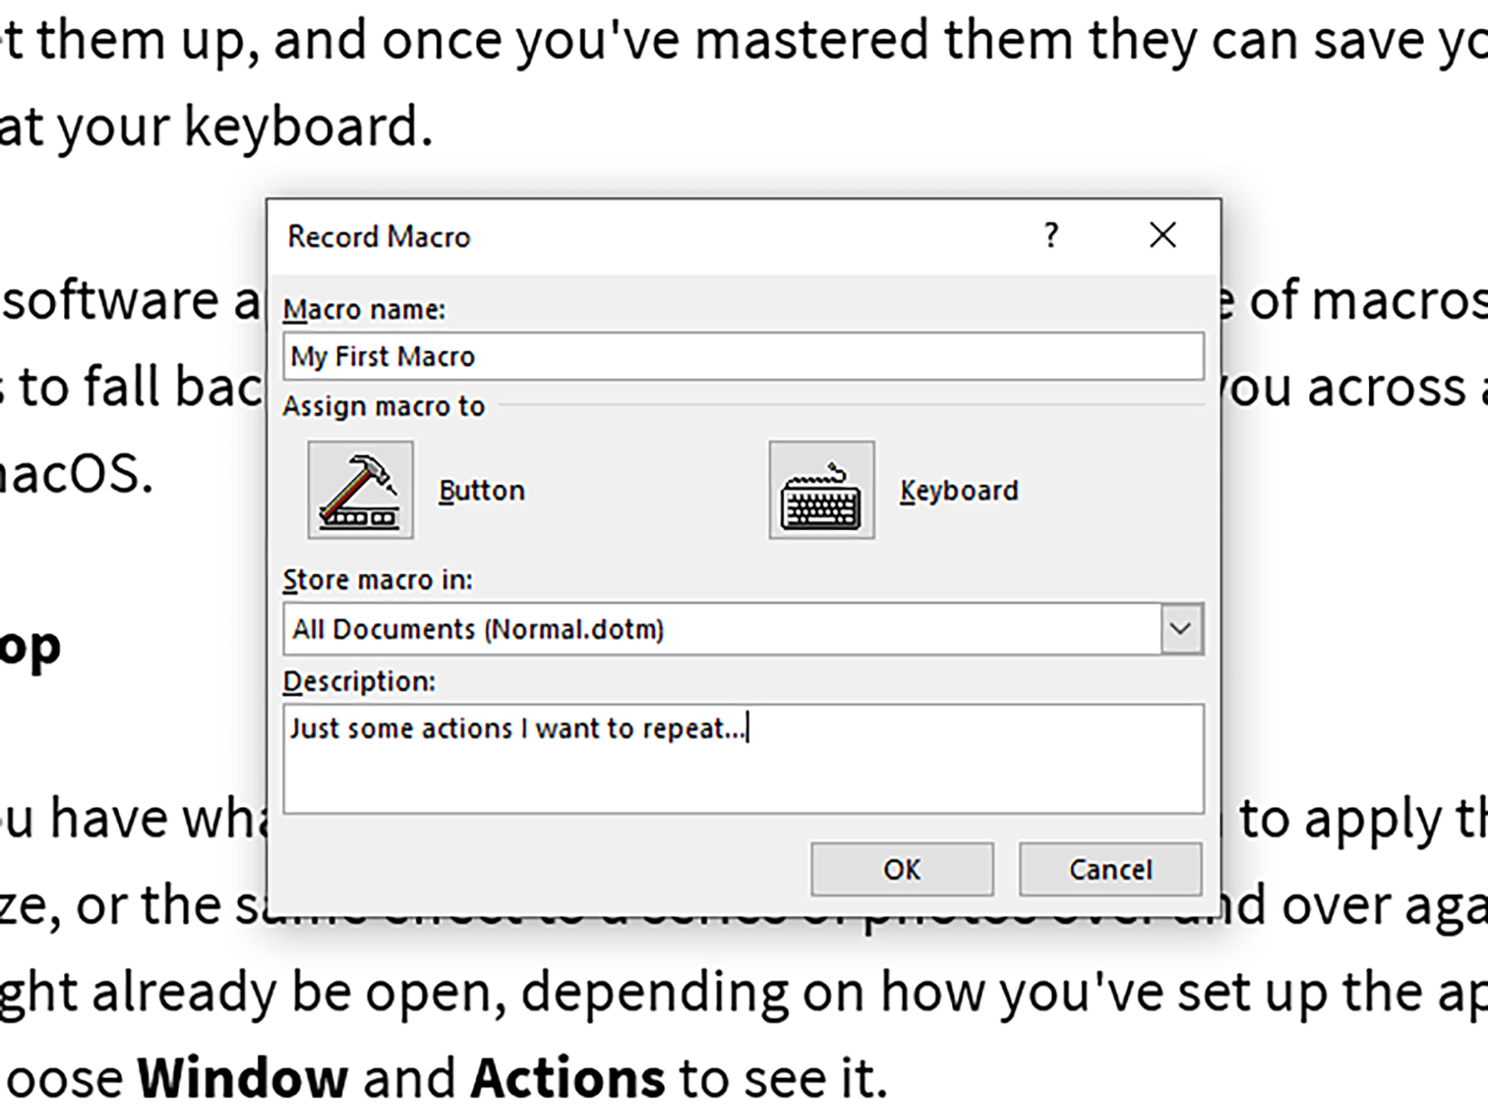Click the Help question mark icon
Screen dimensions: 1488x1116
coord(1051,236)
